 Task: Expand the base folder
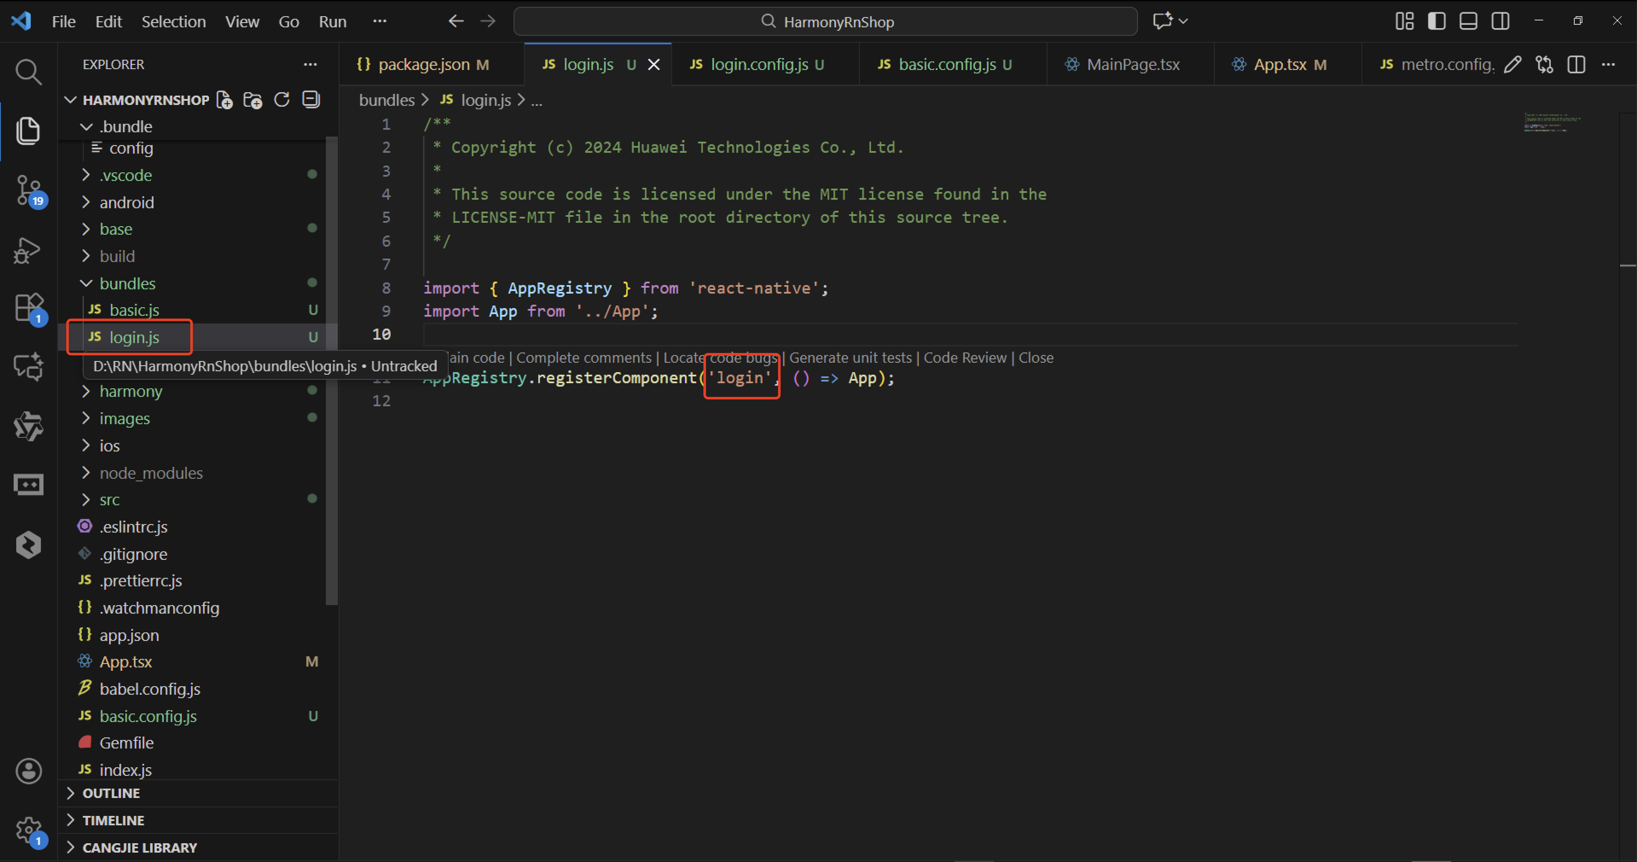[x=86, y=229]
